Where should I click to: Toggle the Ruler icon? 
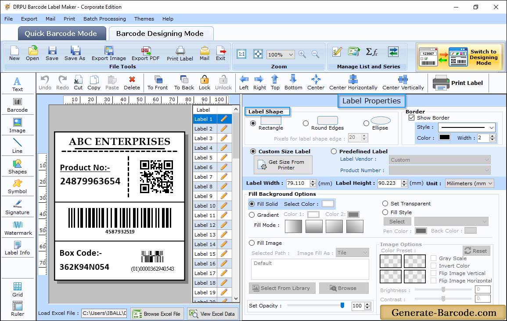pos(17,309)
